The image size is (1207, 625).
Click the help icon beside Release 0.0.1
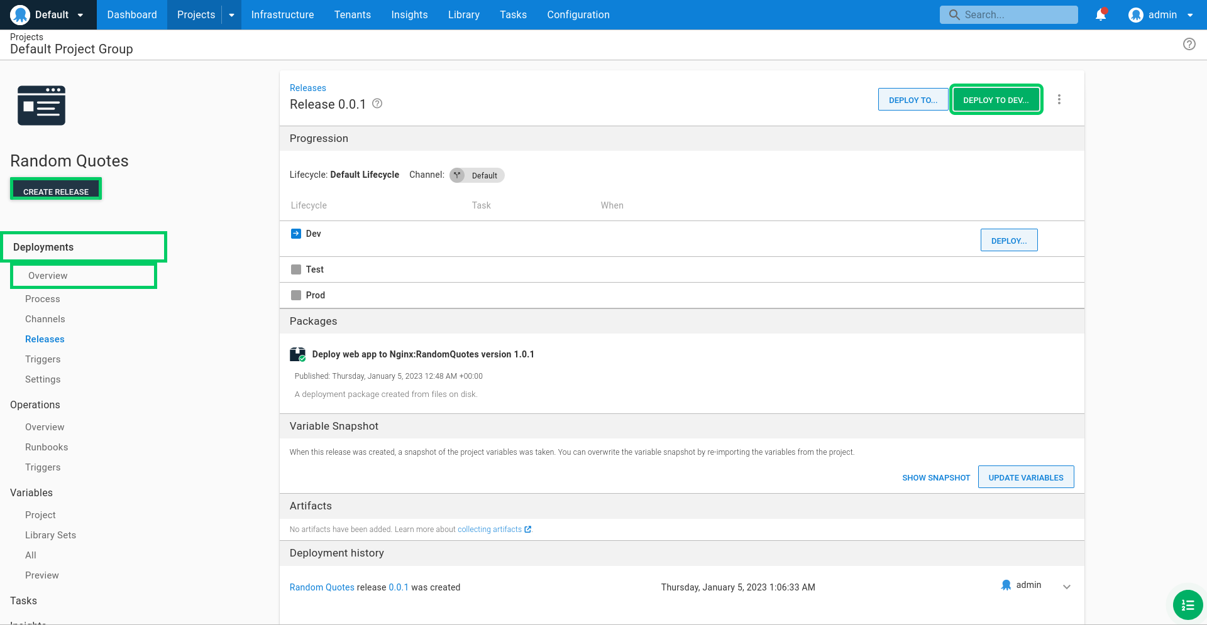point(377,104)
